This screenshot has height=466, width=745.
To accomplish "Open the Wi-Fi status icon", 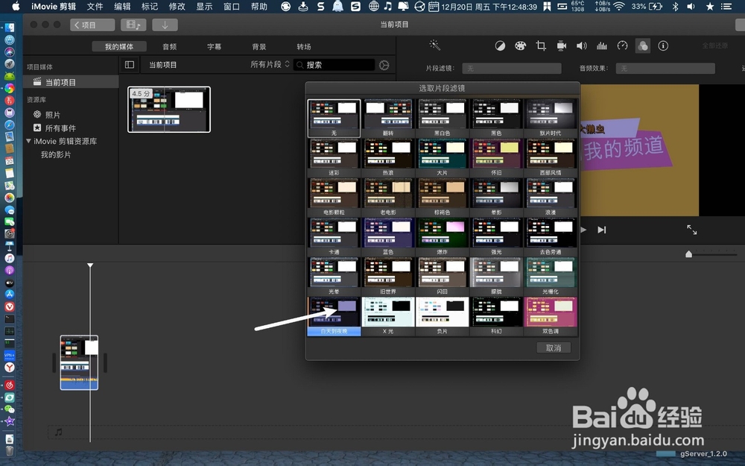I will (618, 7).
